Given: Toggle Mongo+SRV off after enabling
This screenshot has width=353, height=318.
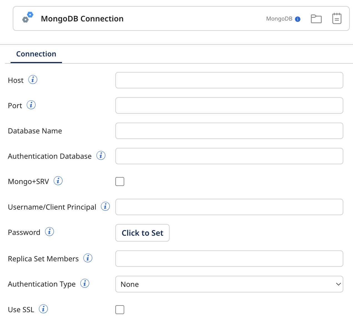Looking at the screenshot, I should point(120,181).
